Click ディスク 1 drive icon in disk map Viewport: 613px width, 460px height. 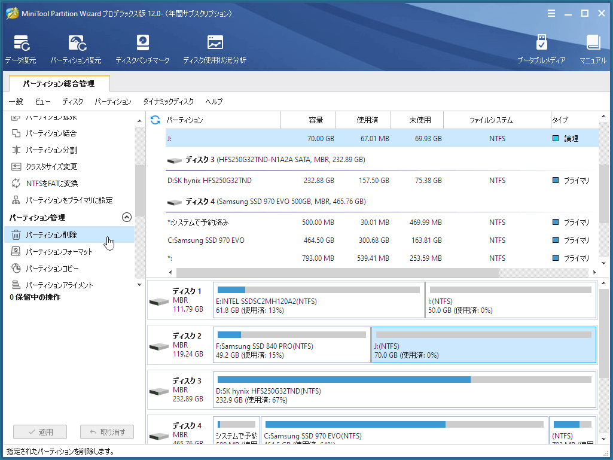pos(158,301)
